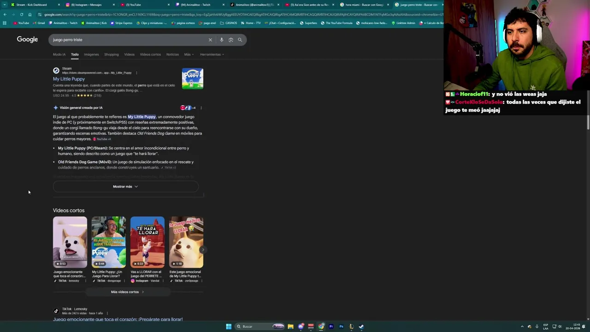This screenshot has width=590, height=332.
Task: Advance the short videos carousel with the arrow
Action: (x=202, y=250)
